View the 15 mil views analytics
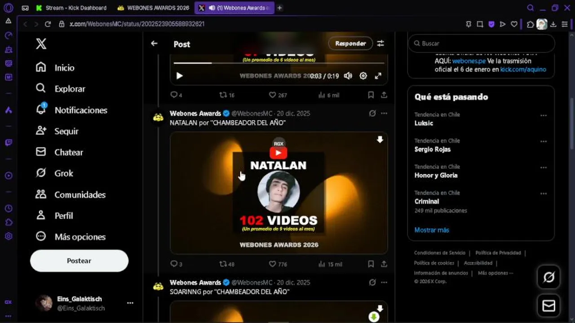This screenshot has height=323, width=575. [x=330, y=264]
